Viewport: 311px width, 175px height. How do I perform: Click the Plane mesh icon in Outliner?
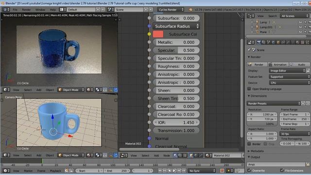coord(257,32)
